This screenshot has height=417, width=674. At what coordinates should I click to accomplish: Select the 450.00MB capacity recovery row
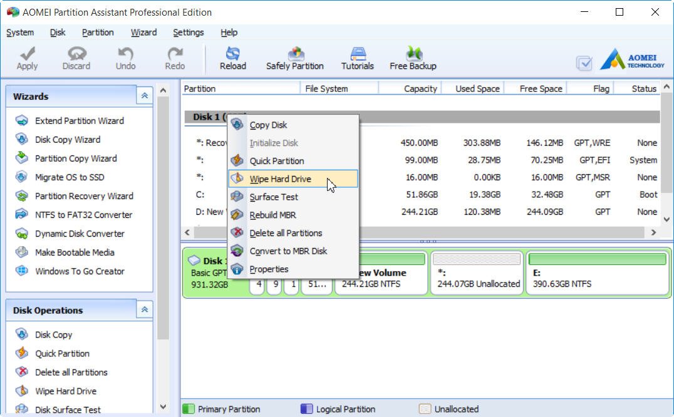pyautogui.click(x=422, y=143)
